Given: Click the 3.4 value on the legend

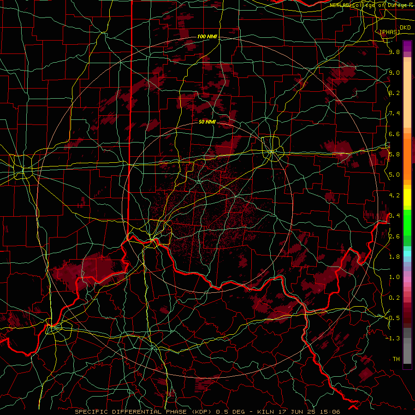Looking at the screenshot, I should pos(394,216).
